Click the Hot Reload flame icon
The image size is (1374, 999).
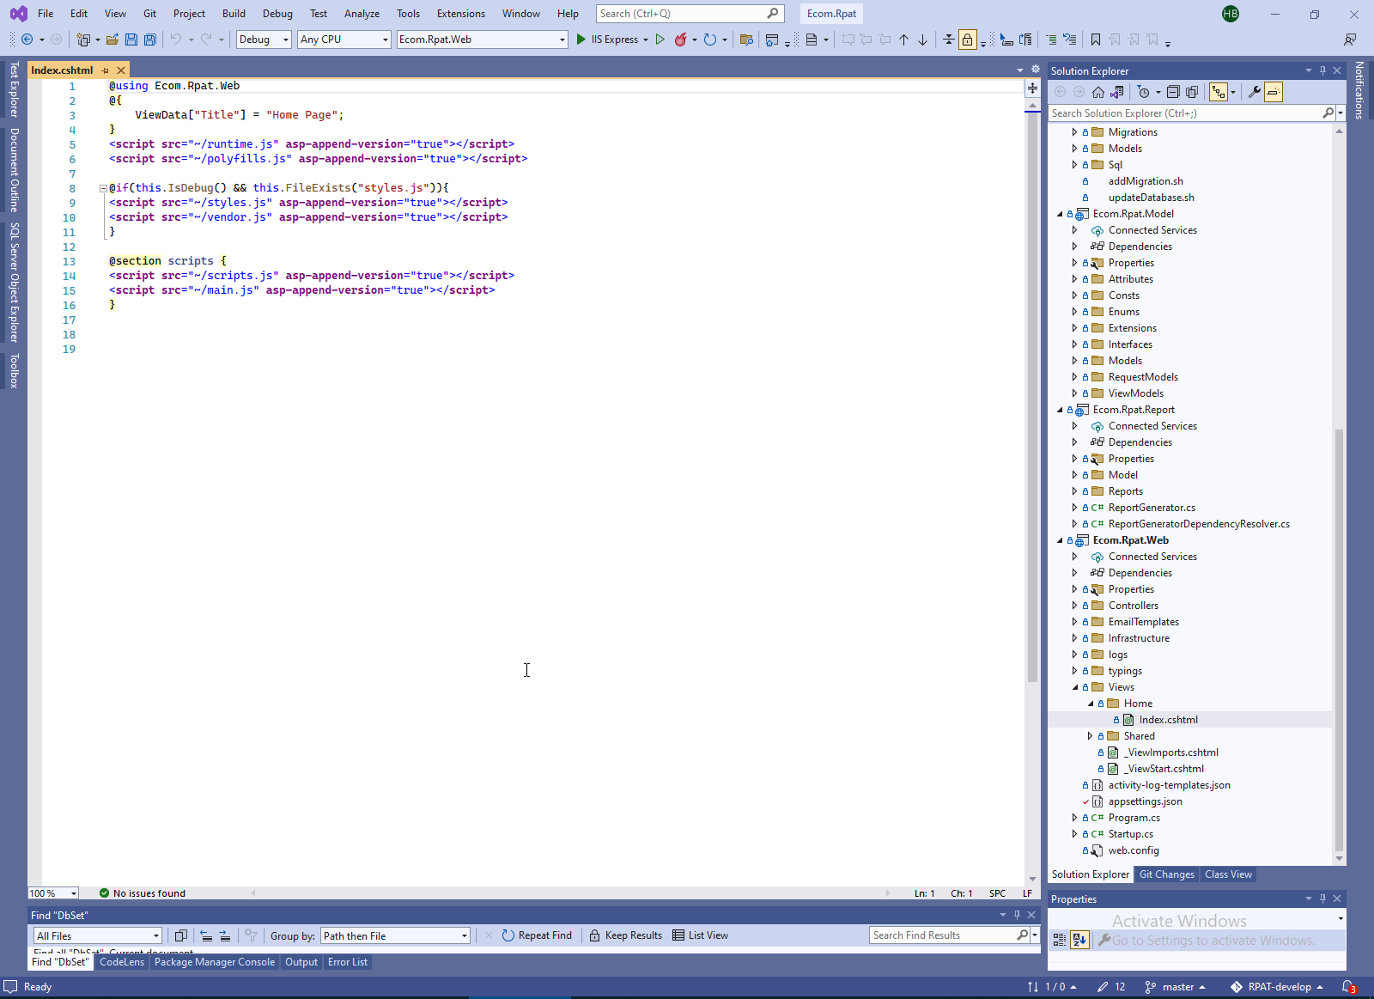click(x=680, y=40)
